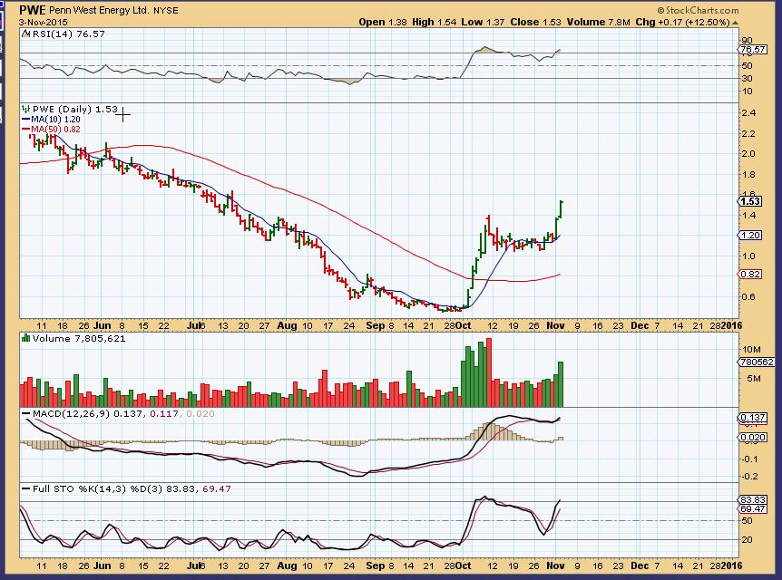Screen dimensions: 782x580
Task: Click the Aug label on price chart date axis
Action: click(287, 326)
